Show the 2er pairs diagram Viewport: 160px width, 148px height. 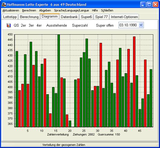coord(24,25)
